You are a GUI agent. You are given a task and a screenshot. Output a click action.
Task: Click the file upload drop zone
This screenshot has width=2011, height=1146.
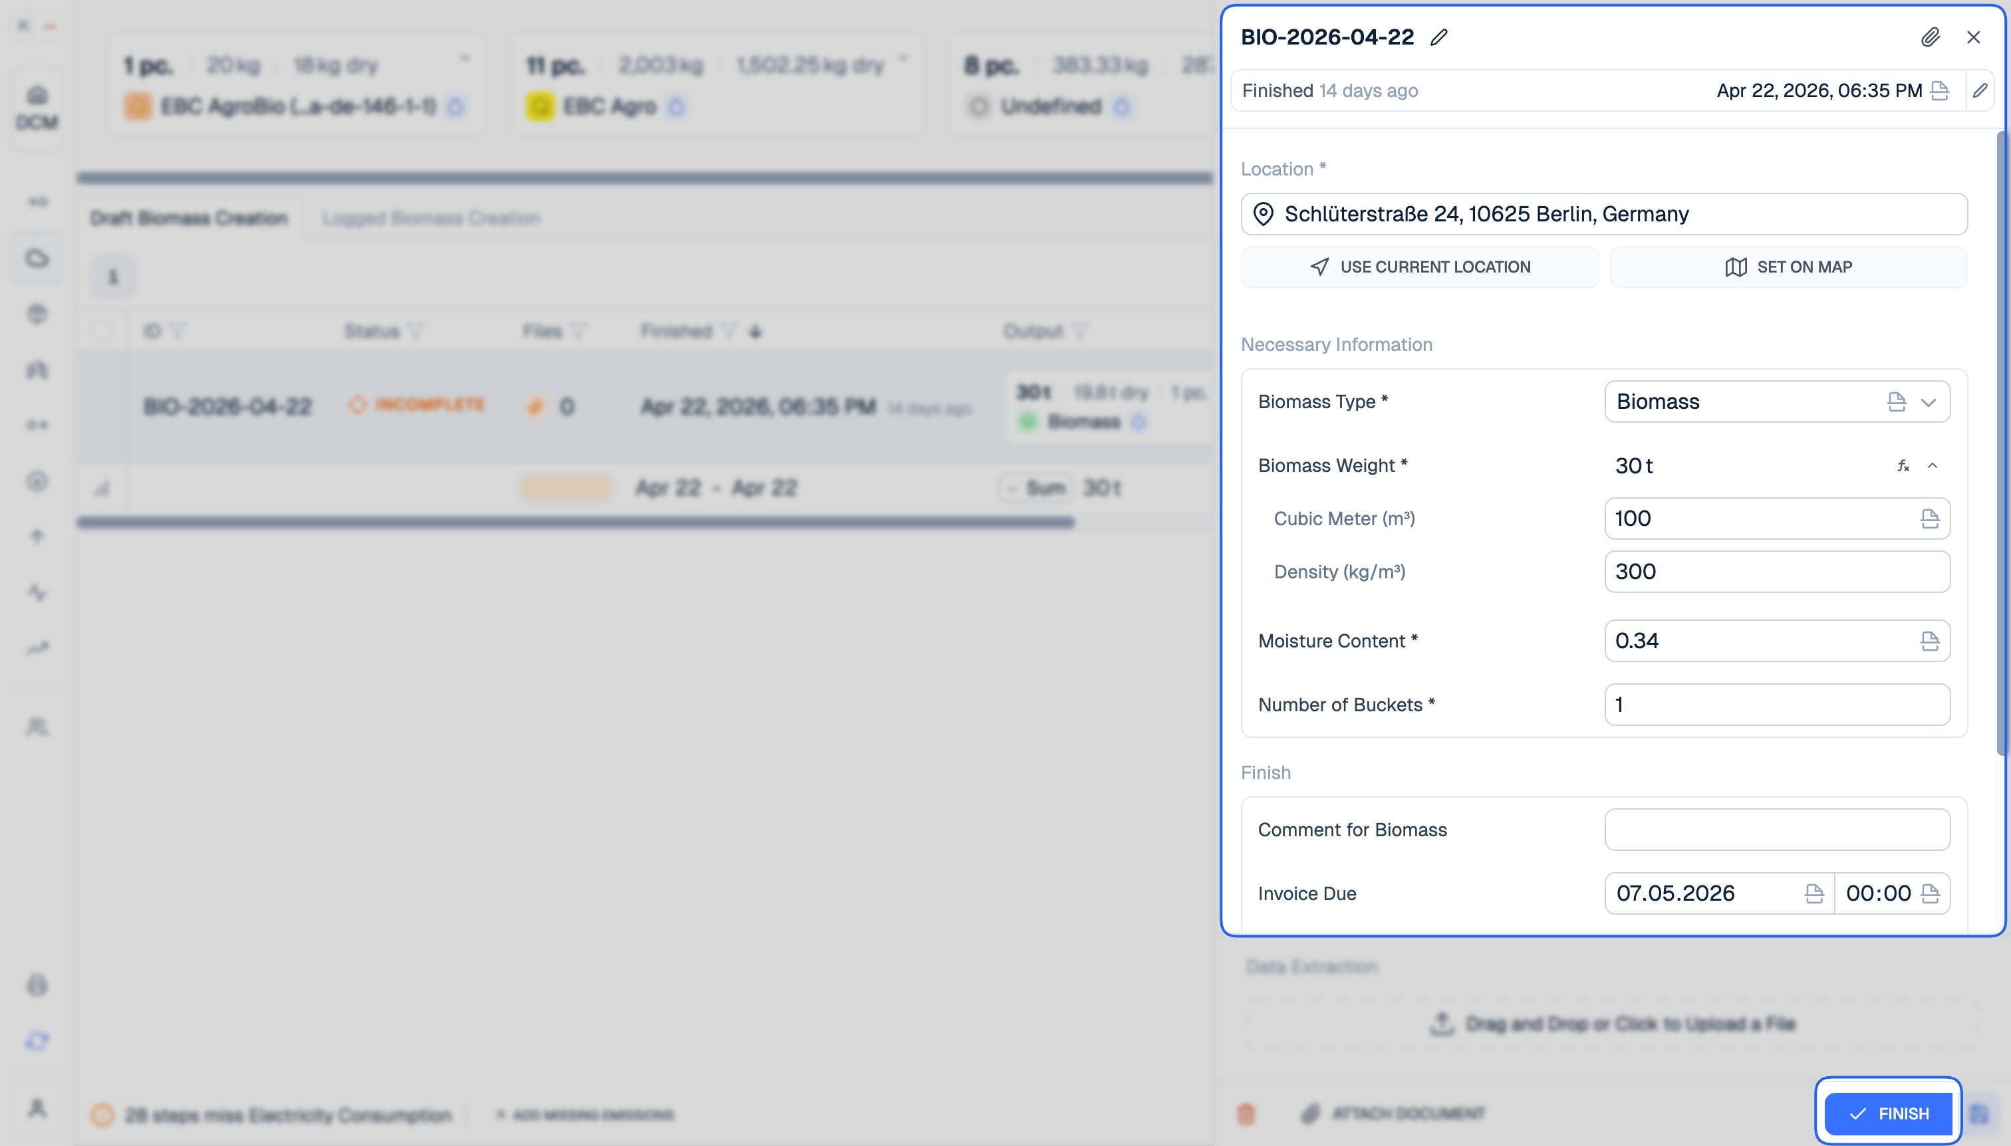[1612, 1023]
